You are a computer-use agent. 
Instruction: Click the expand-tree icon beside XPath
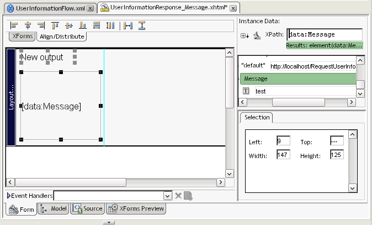click(245, 35)
